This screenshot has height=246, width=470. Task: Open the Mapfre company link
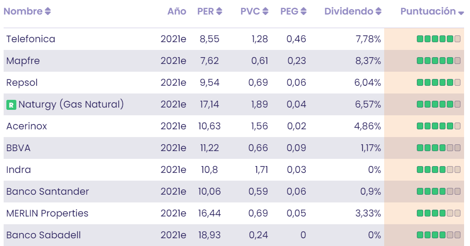[23, 61]
